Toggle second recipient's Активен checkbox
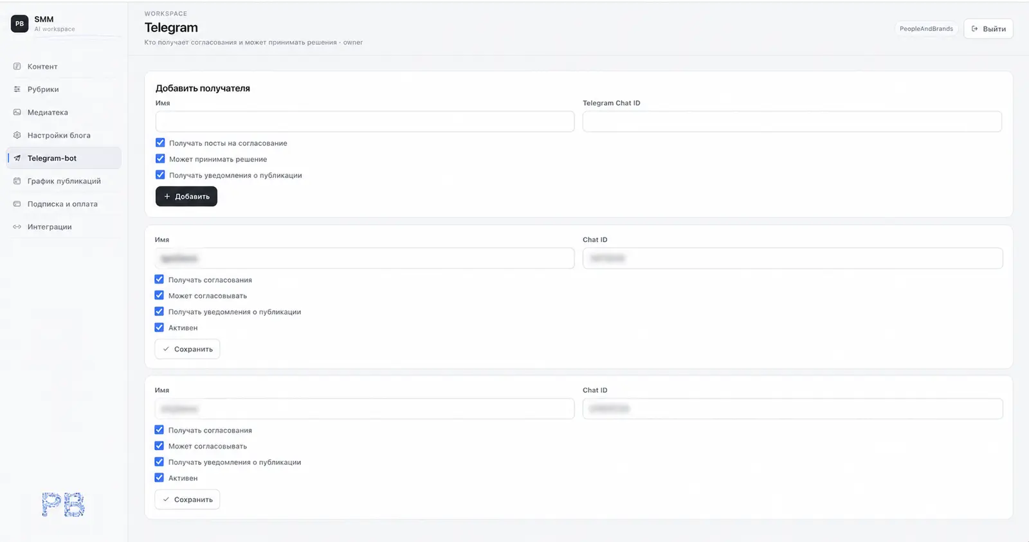Image resolution: width=1029 pixels, height=542 pixels. (159, 478)
